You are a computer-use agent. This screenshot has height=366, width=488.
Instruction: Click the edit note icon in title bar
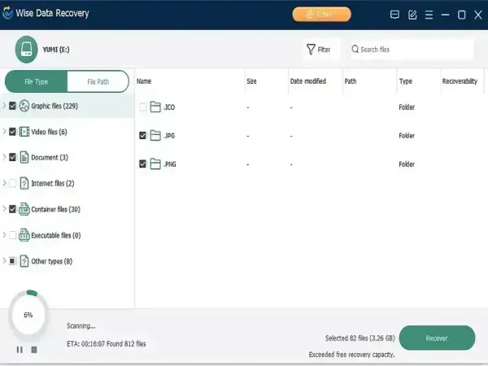(412, 15)
